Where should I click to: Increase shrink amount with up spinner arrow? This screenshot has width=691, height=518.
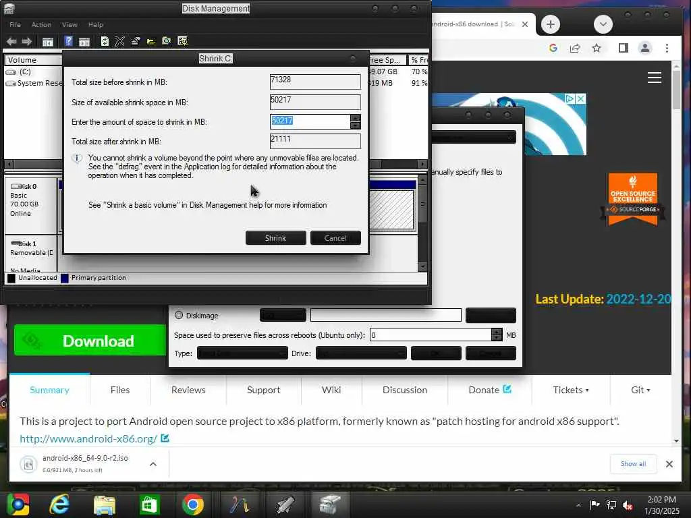tap(355, 118)
